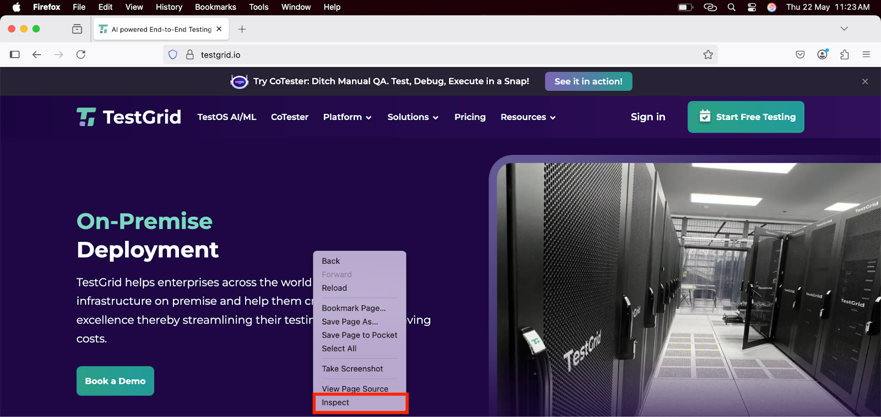Choose Save Page to Pocket

[360, 335]
